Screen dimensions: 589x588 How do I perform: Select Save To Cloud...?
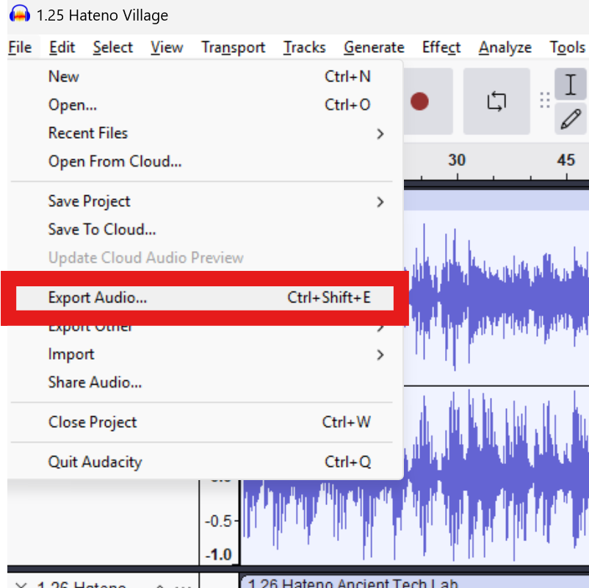click(x=205, y=230)
